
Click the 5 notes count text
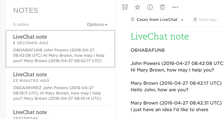[21, 25]
